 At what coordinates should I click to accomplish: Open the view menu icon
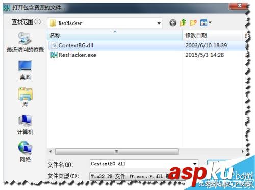tap(203, 22)
